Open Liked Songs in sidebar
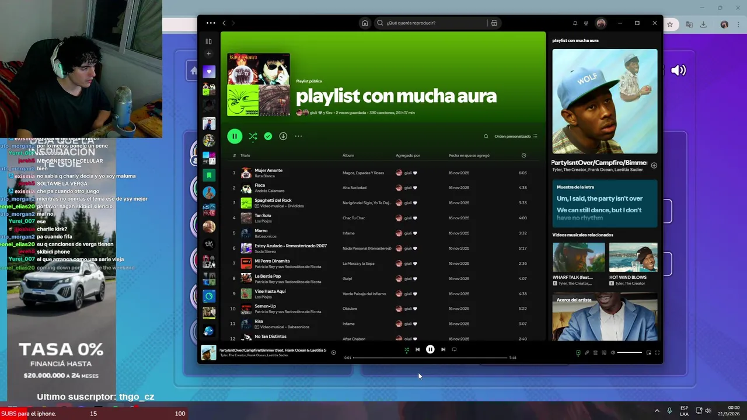 209,72
